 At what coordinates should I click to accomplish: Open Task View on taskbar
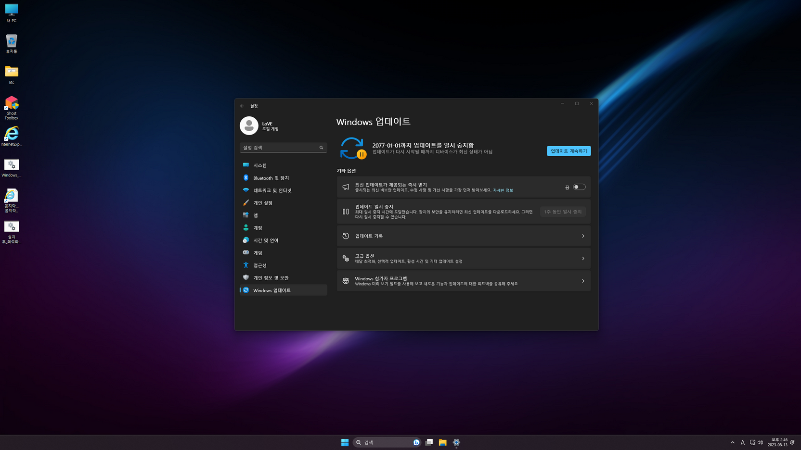(x=429, y=442)
